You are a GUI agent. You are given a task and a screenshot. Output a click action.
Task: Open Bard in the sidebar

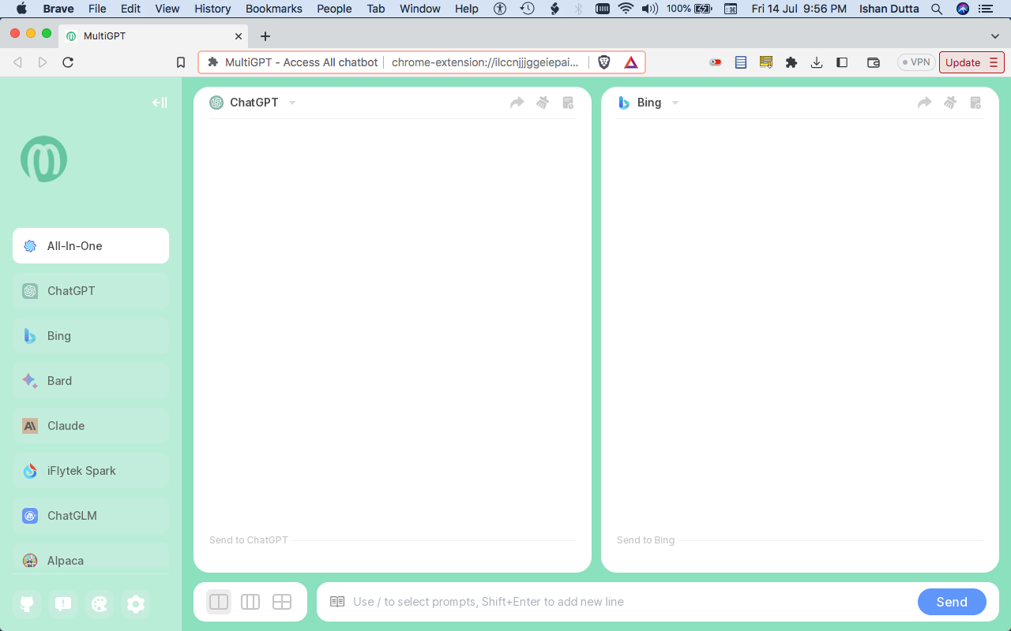(x=91, y=381)
